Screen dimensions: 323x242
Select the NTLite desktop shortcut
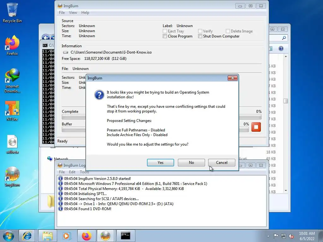(12, 111)
